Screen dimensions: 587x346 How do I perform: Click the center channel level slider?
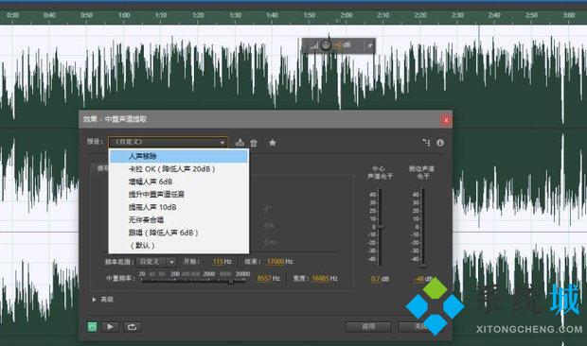381,227
